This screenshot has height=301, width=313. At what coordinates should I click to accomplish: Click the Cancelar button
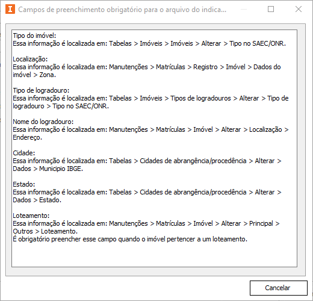278,288
